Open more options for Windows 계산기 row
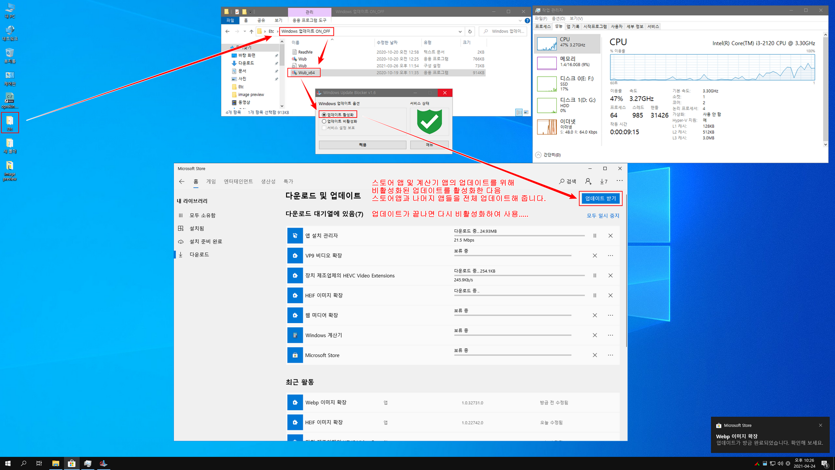This screenshot has width=835, height=470. [610, 335]
